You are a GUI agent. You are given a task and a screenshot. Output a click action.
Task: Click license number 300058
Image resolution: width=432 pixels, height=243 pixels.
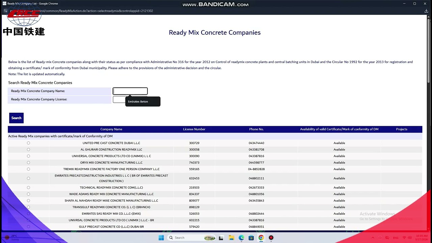pyautogui.click(x=194, y=150)
